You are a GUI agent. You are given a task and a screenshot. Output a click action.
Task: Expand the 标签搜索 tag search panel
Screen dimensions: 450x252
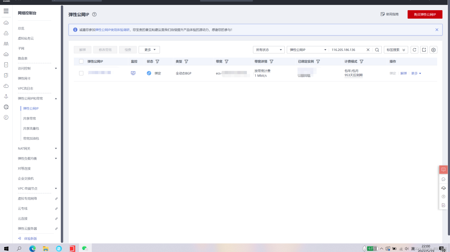396,50
